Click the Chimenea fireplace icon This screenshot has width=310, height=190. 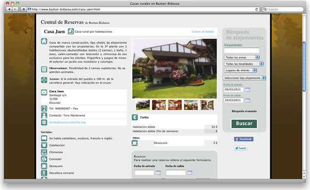pyautogui.click(x=44, y=152)
